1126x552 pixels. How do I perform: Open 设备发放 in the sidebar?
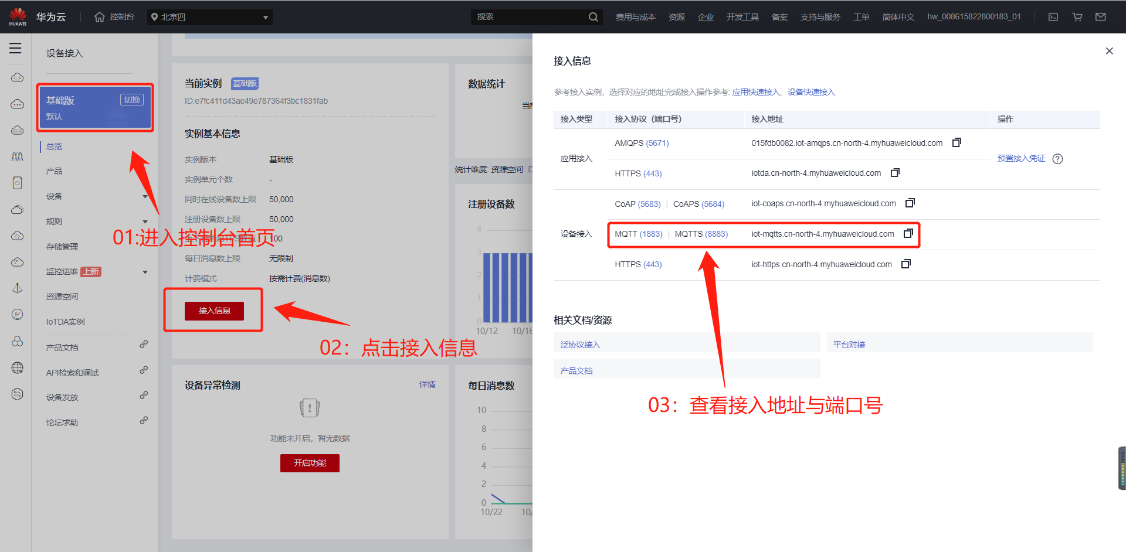pos(62,397)
